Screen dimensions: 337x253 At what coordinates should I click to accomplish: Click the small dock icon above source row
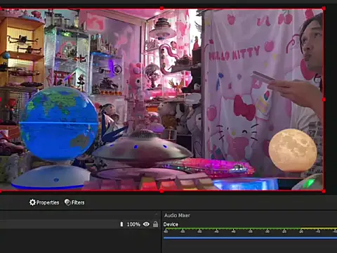pyautogui.click(x=156, y=214)
